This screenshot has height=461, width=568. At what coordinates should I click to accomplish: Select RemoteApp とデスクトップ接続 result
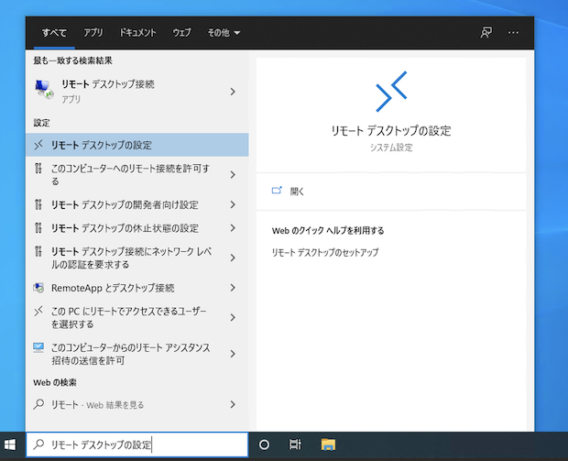137,288
